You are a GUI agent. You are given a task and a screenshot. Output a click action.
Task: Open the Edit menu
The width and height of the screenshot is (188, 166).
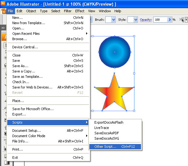(x=19, y=11)
